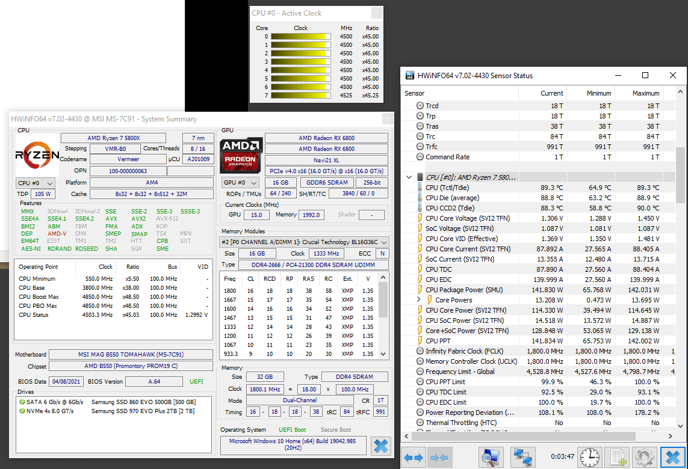The image size is (688, 469).
Task: Click the Thermal Throttling (HTC) sensor icon
Action: 420,423
